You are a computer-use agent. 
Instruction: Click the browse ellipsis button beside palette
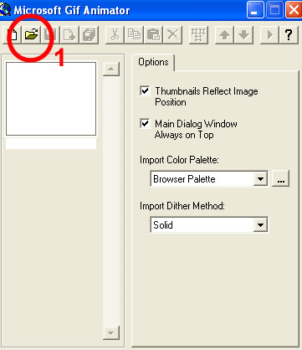click(x=280, y=178)
